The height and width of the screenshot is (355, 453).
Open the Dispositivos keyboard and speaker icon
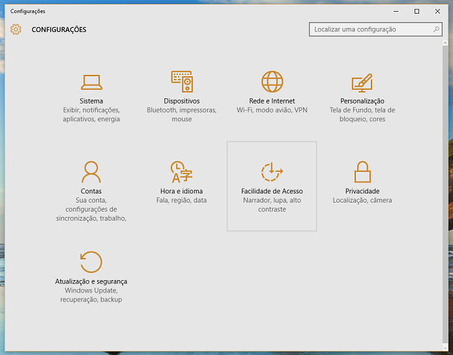[182, 81]
